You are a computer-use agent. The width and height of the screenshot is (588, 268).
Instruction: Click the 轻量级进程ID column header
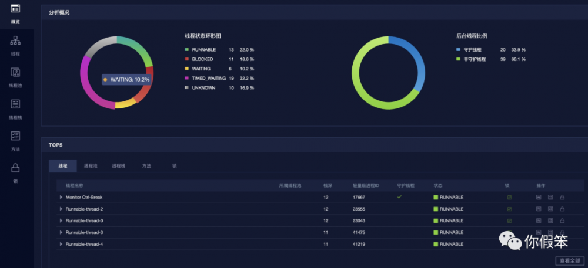click(x=366, y=185)
